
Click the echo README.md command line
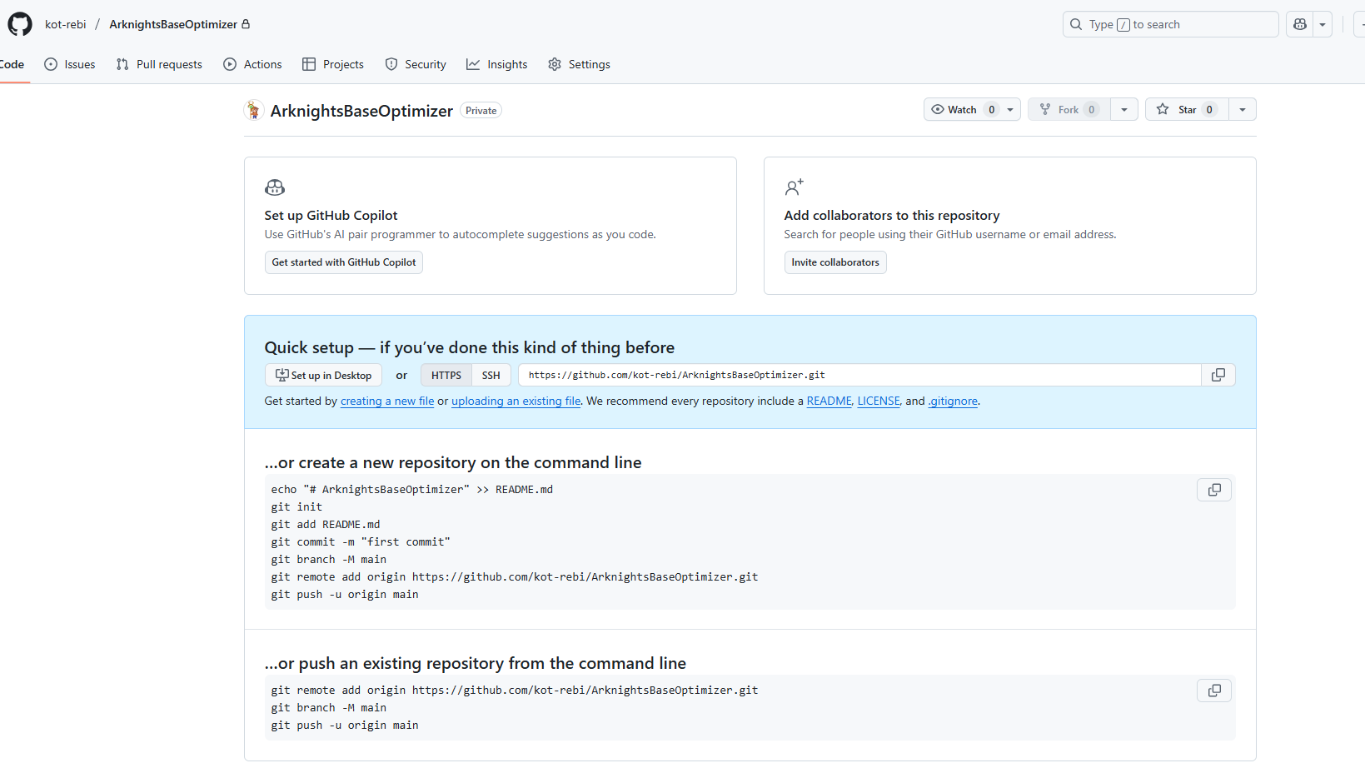pyautogui.click(x=412, y=489)
